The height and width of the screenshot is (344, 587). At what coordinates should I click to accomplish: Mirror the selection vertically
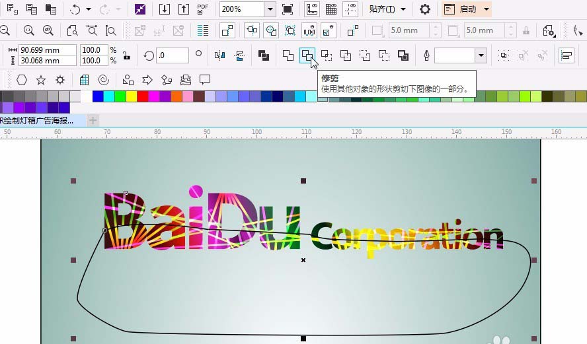coord(239,55)
